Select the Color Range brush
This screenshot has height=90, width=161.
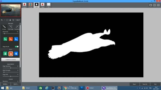pos(11,27)
